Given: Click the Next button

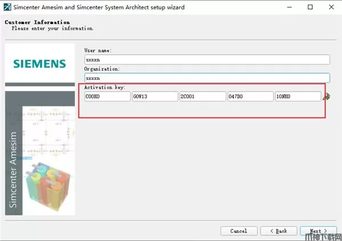Looking at the screenshot, I should [315, 231].
